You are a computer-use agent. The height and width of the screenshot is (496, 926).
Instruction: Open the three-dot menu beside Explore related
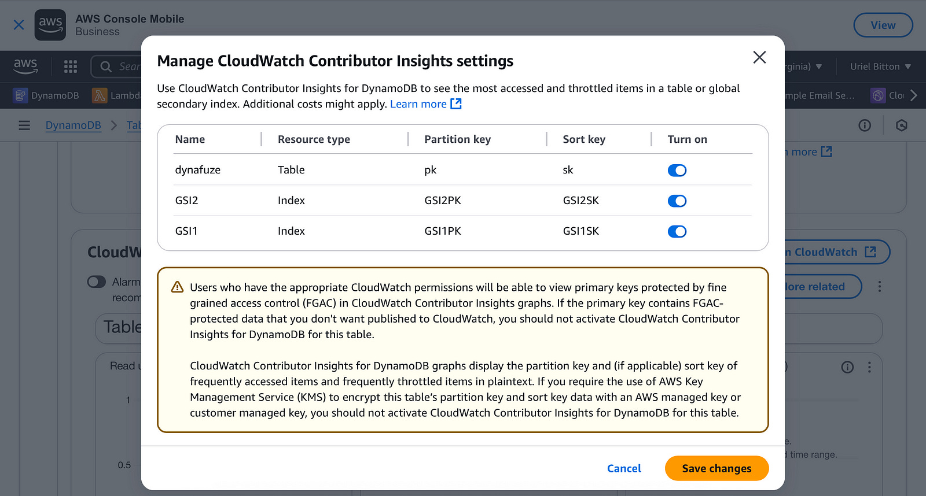(880, 287)
